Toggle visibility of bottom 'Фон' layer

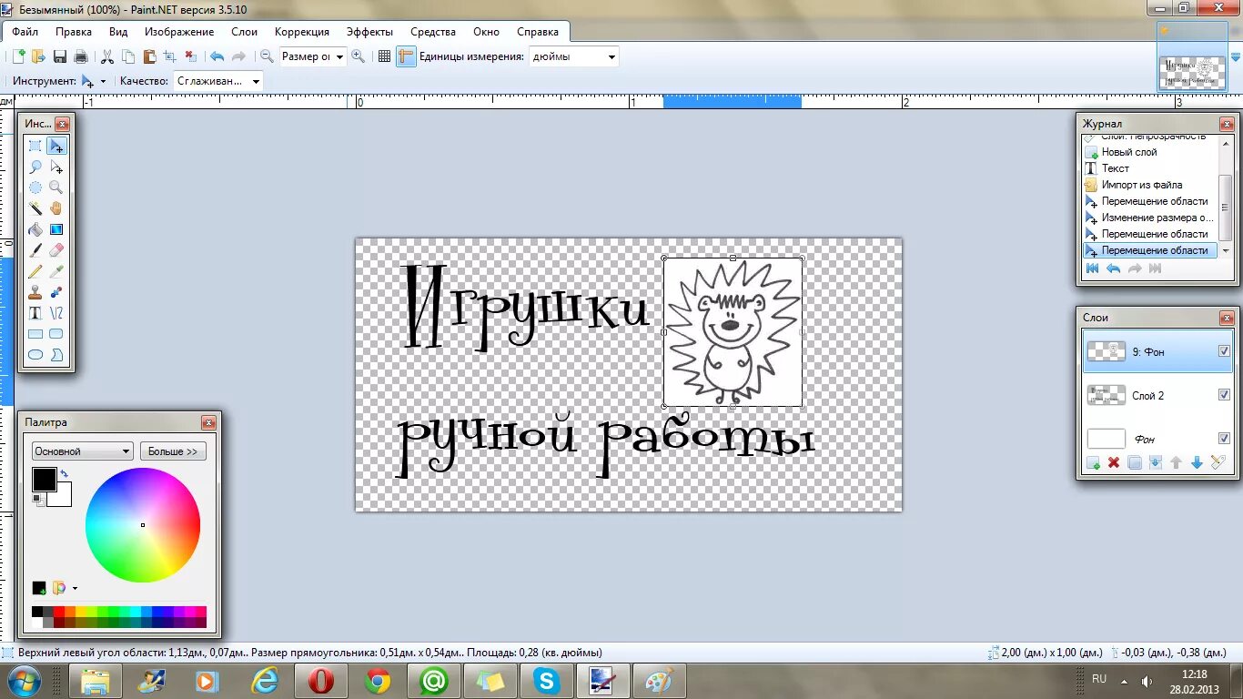tap(1224, 439)
